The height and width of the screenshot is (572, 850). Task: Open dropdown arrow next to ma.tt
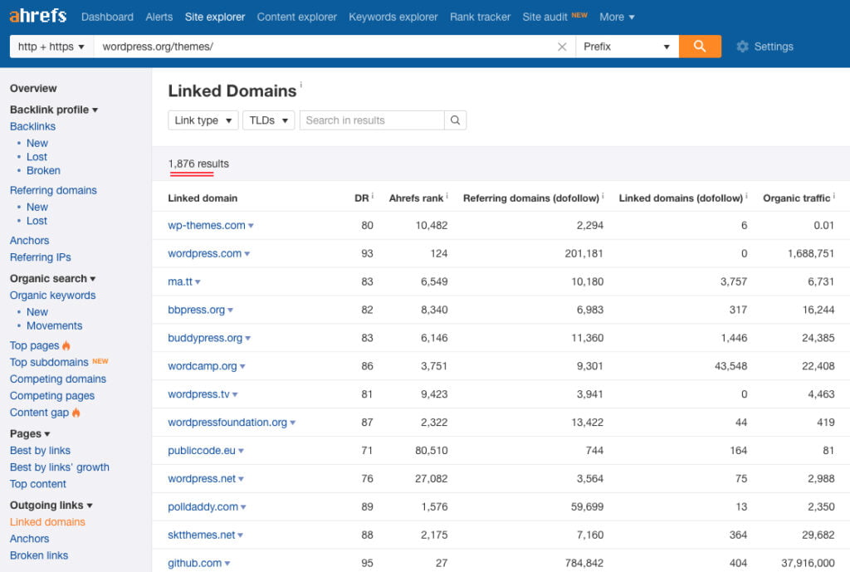coord(198,282)
